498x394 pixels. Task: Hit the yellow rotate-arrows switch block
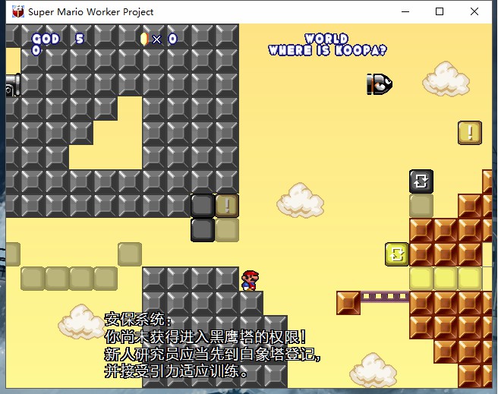click(397, 254)
